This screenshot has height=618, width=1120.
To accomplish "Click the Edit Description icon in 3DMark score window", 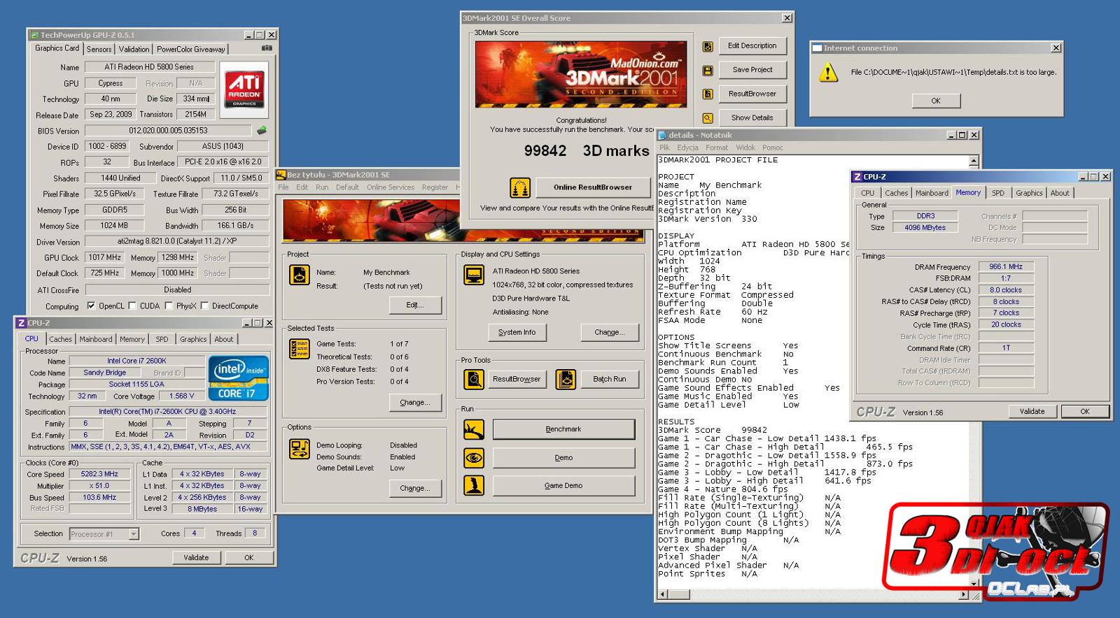I will (708, 46).
